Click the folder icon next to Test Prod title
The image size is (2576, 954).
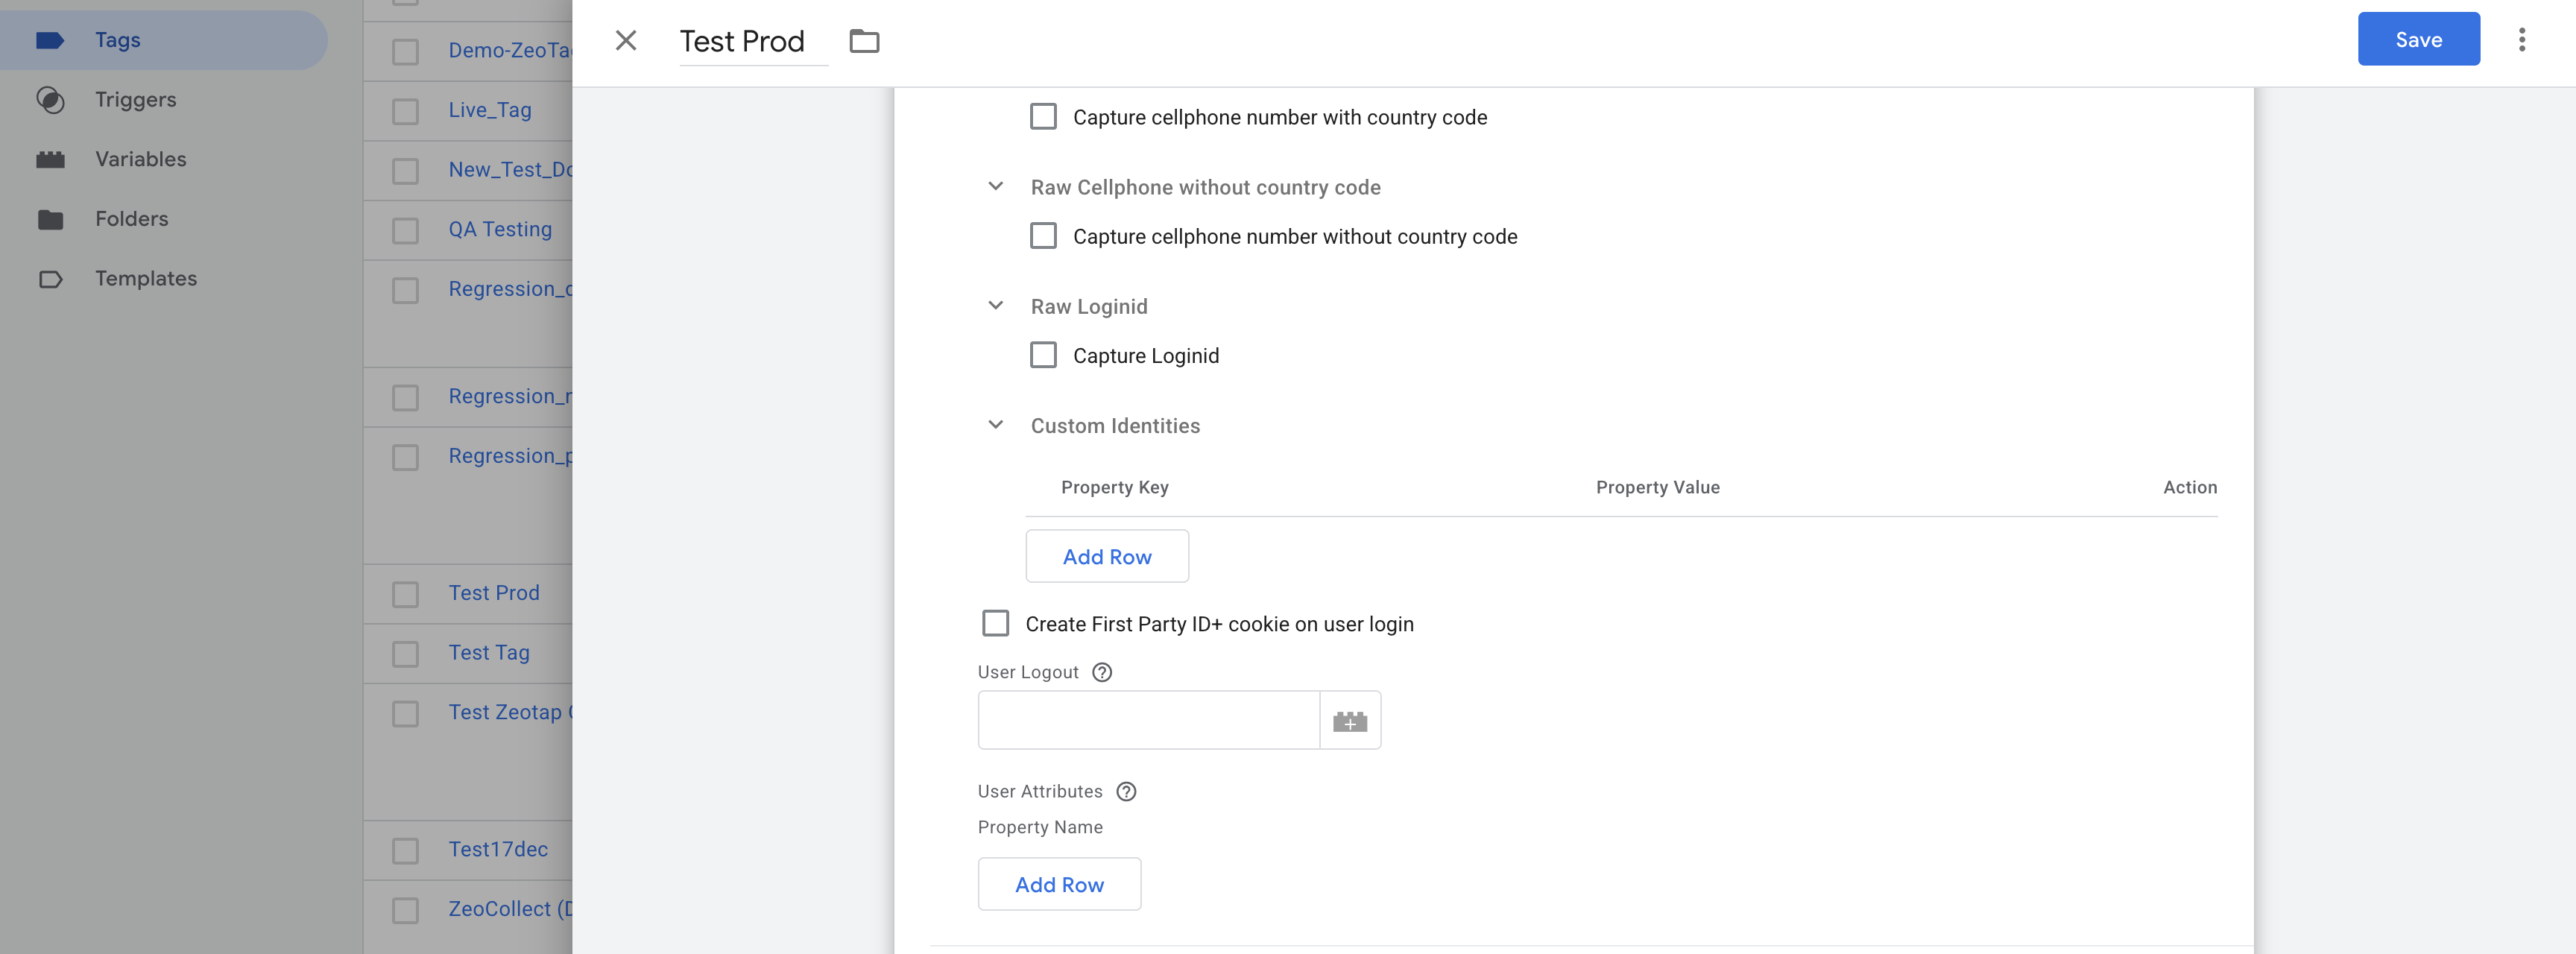point(864,41)
